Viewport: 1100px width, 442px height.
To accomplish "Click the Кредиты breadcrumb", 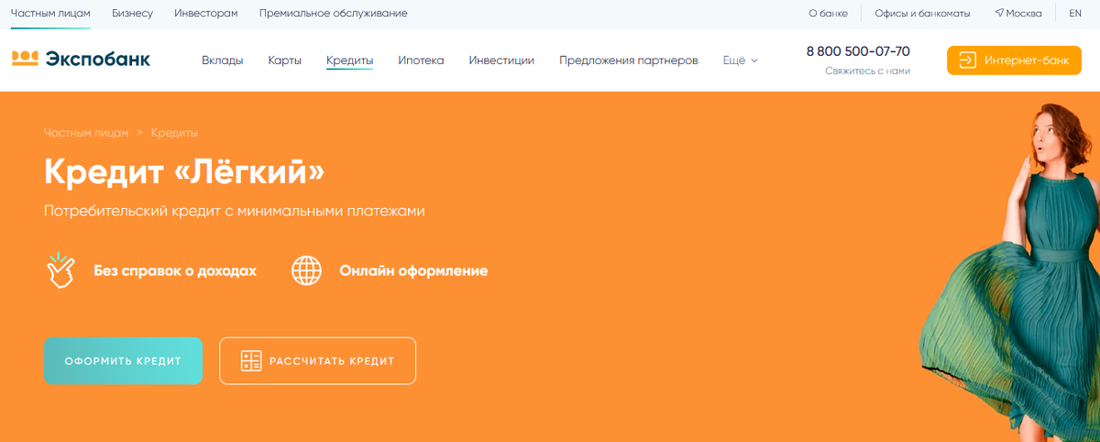I will pos(174,133).
